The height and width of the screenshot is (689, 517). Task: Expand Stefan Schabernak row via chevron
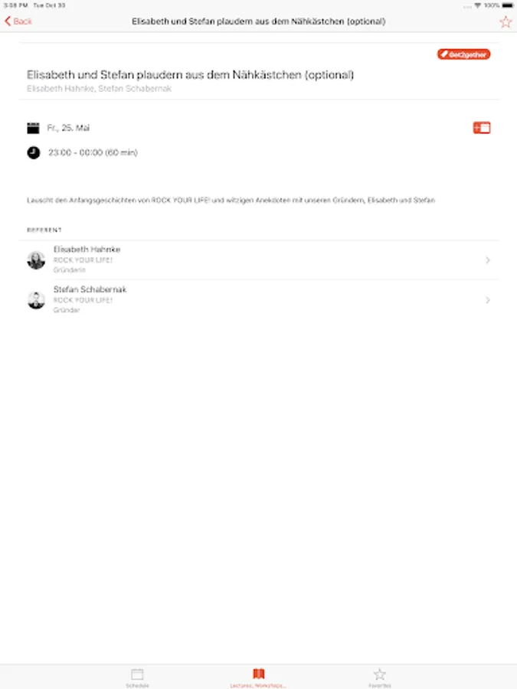click(x=488, y=300)
